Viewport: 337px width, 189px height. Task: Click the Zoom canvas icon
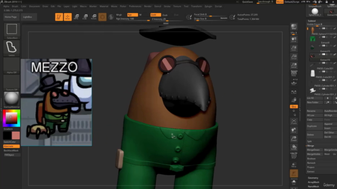click(294, 48)
